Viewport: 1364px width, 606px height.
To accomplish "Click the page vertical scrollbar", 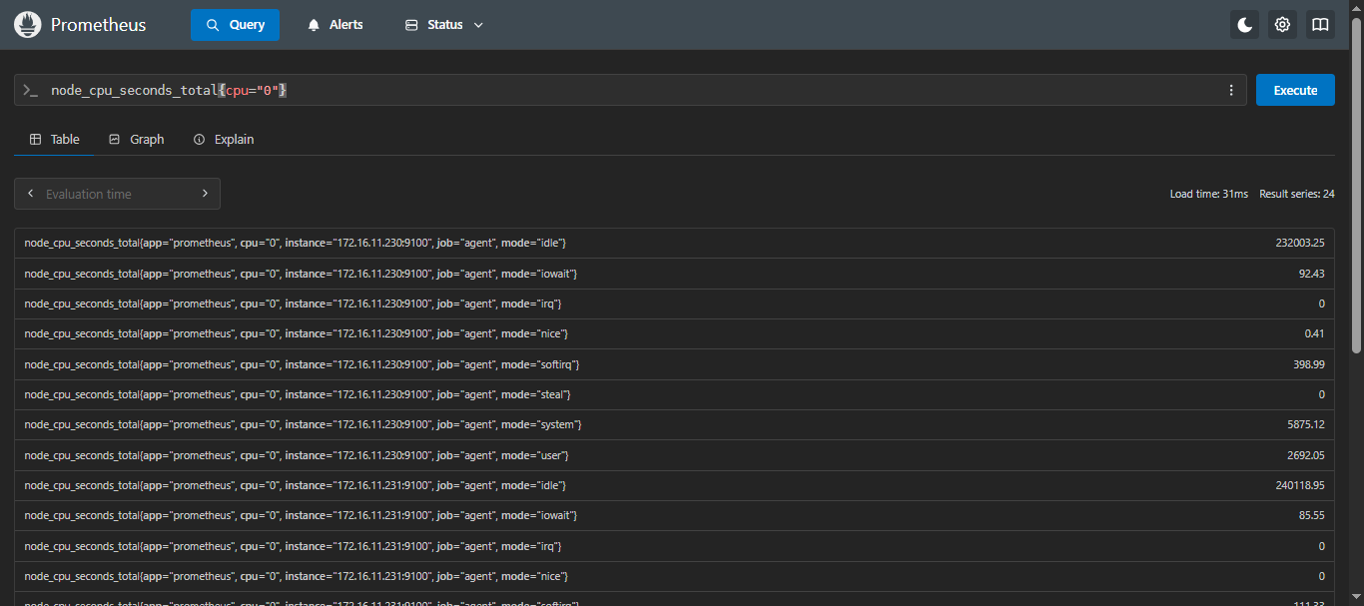I will coord(1356,185).
